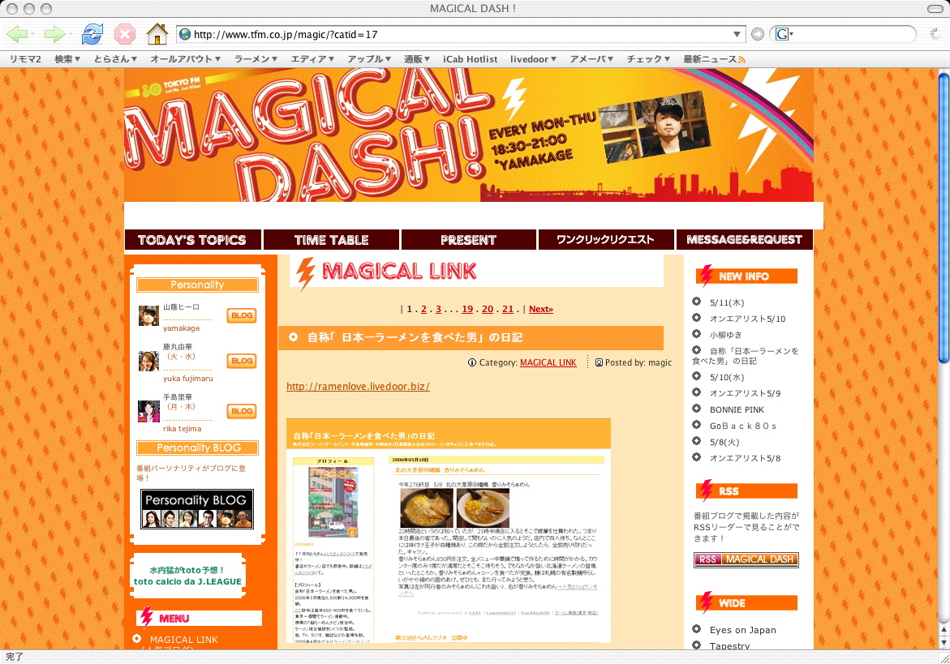The width and height of the screenshot is (950, 664).
Task: Open the 小柳ゆき new info entry
Action: tap(726, 335)
